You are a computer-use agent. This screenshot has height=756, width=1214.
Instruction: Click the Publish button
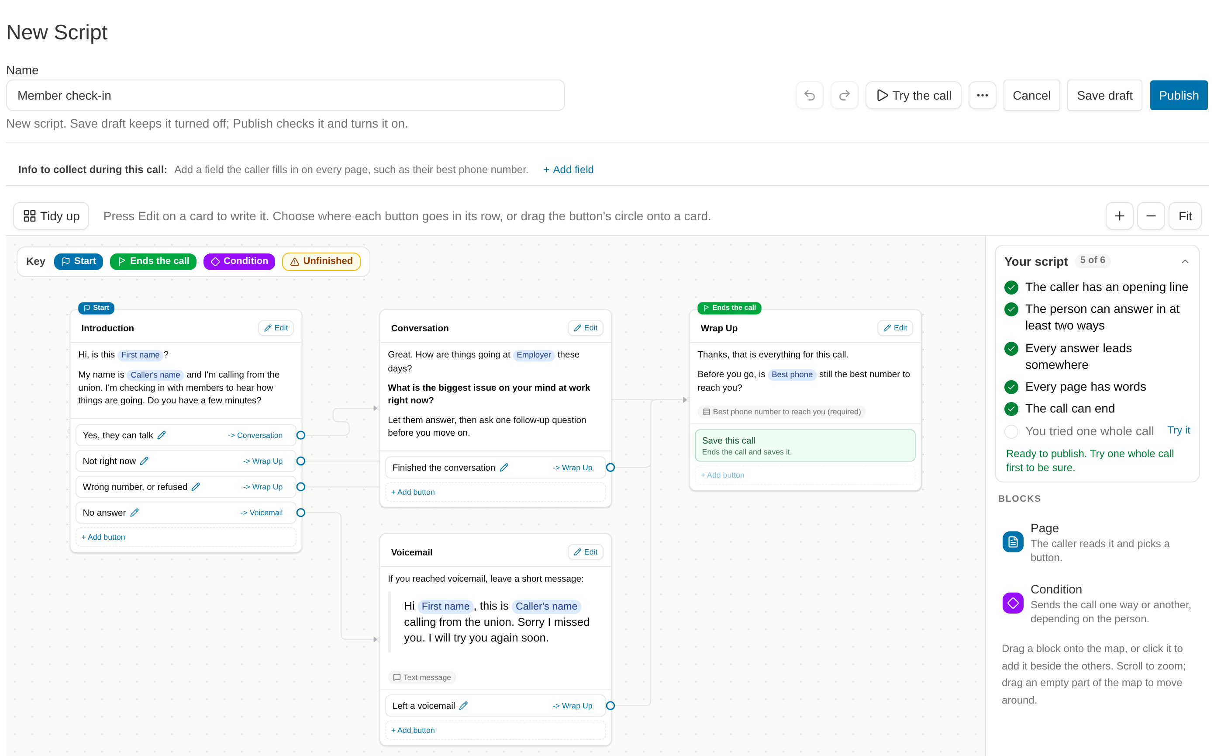[x=1178, y=95]
